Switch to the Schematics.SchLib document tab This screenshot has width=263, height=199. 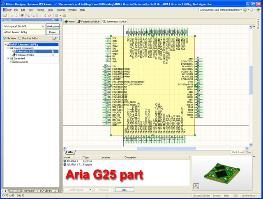pyautogui.click(x=114, y=22)
